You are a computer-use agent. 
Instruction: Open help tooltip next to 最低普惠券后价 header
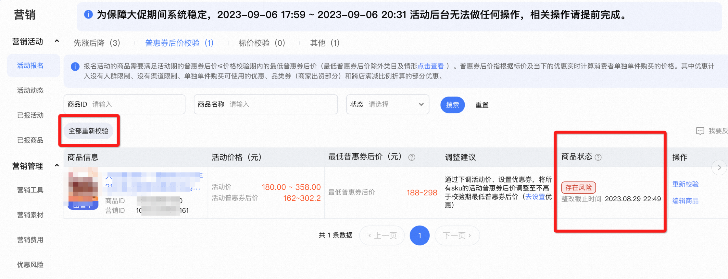tap(412, 157)
